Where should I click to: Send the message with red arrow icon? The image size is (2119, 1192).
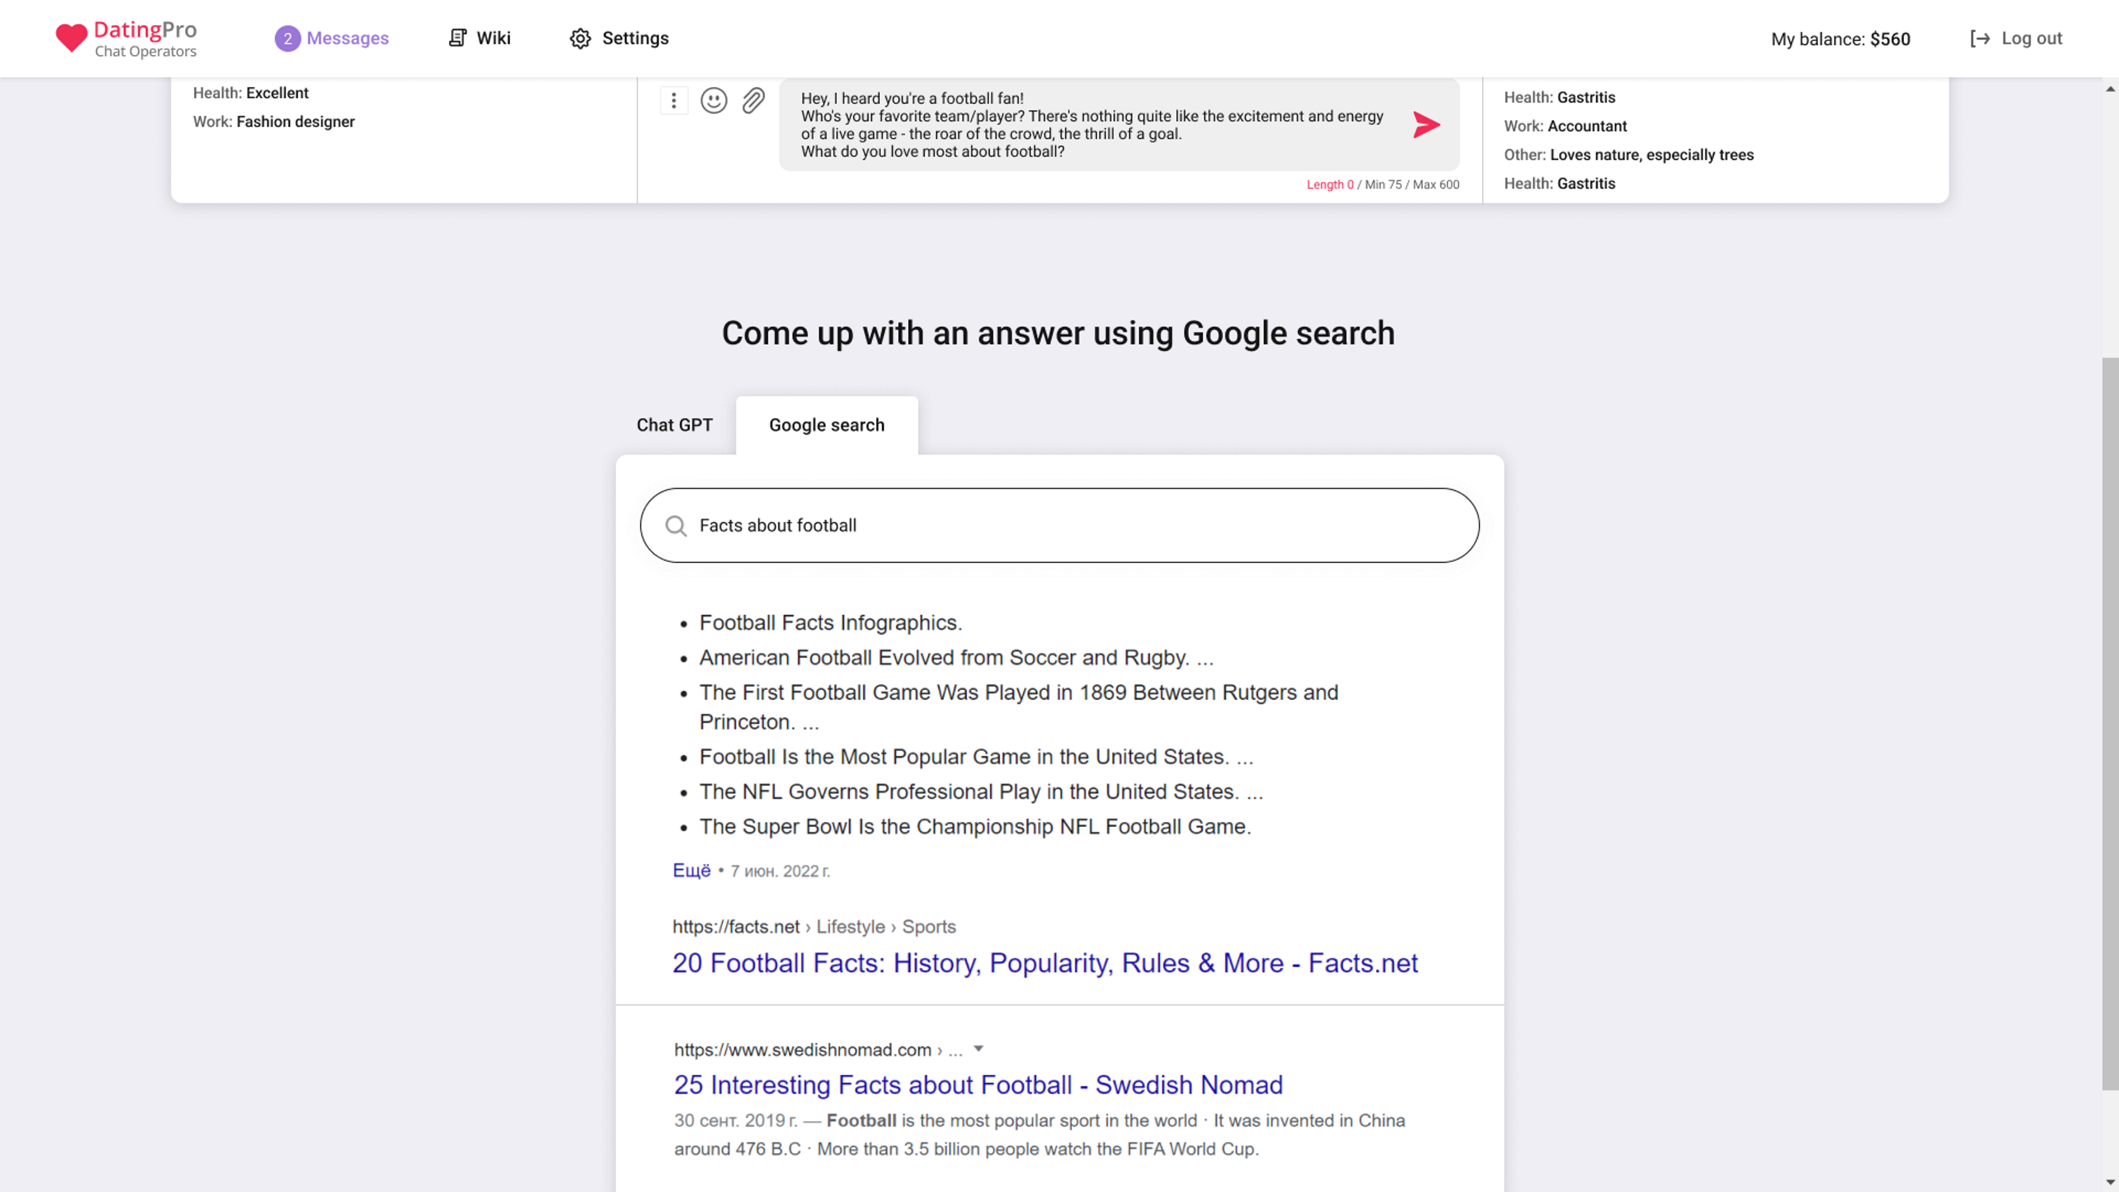1427,125
